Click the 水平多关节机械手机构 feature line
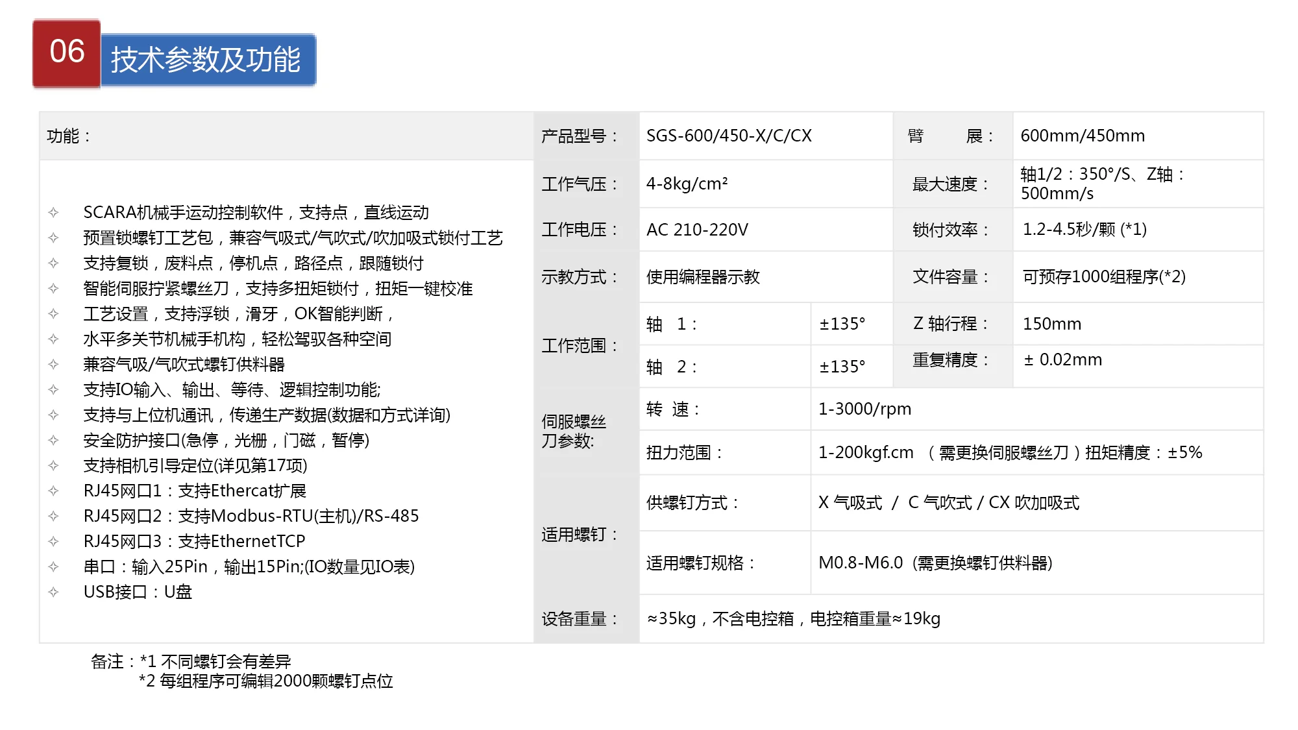Screen dimensions: 1298x730 point(237,339)
